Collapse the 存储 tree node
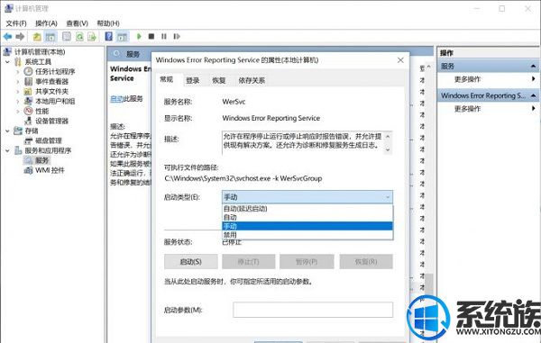 7,131
